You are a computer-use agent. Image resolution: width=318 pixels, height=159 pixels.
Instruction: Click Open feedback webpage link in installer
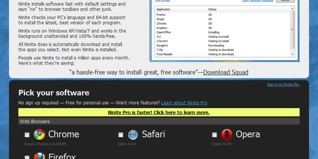coord(258,1)
